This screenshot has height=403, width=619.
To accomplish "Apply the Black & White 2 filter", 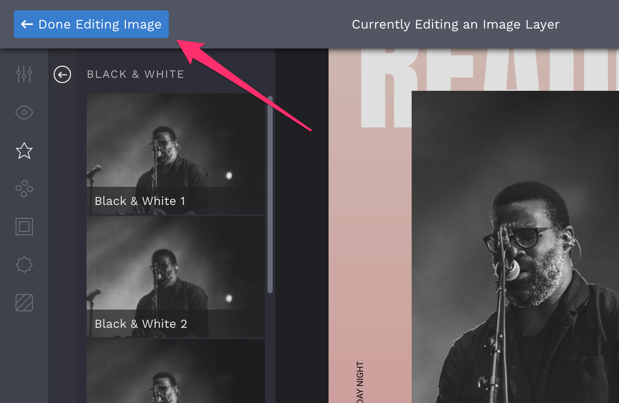I will tap(176, 277).
